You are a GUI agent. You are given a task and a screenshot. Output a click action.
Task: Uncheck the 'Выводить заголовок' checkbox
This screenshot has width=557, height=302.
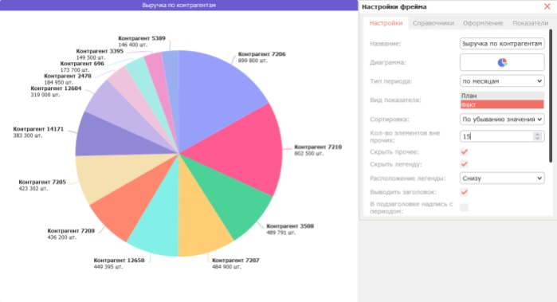[464, 192]
